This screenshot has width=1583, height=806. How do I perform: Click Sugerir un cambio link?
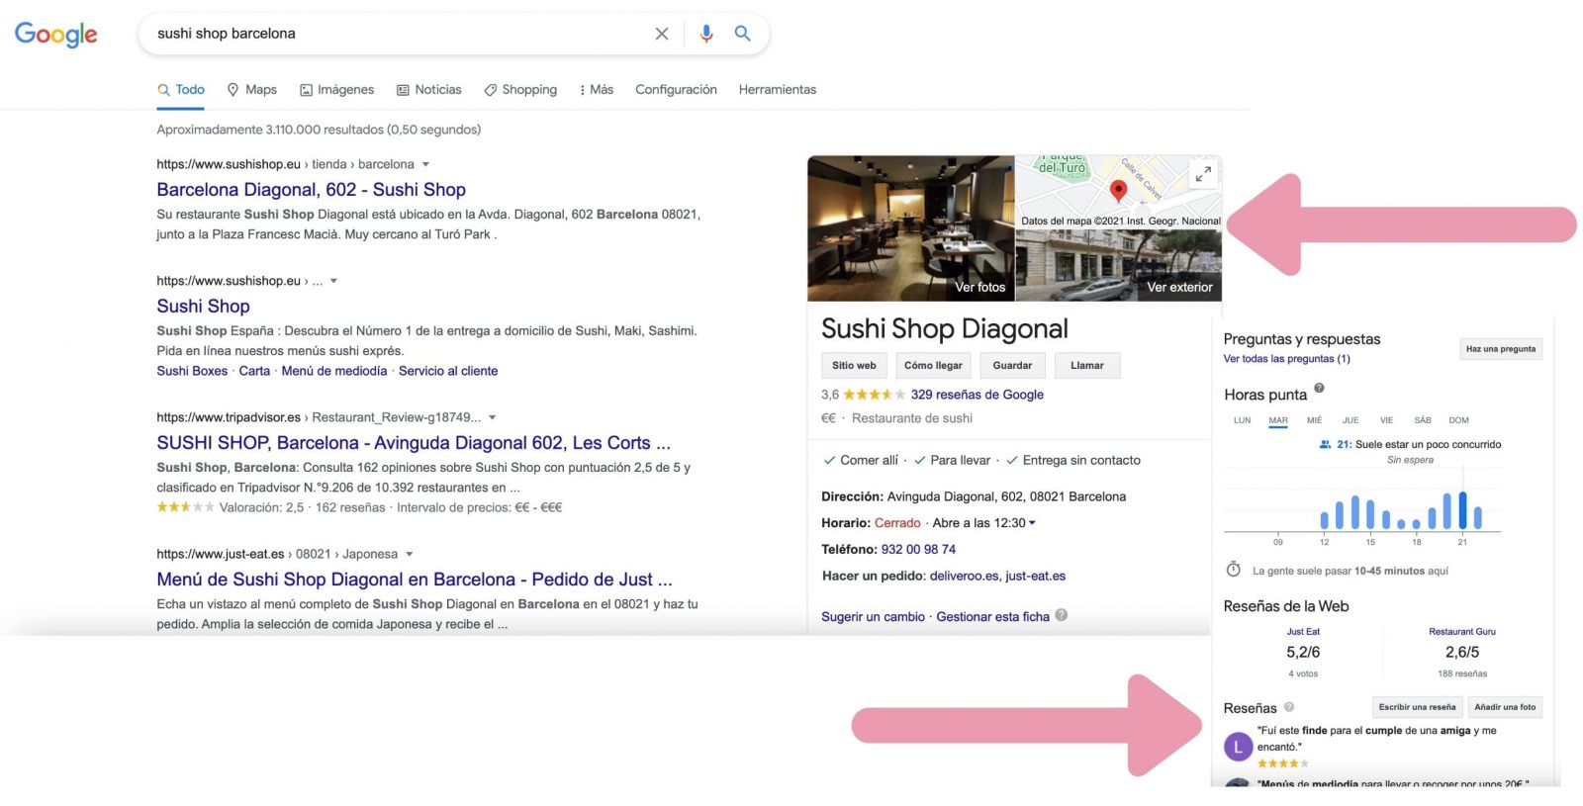pyautogui.click(x=873, y=617)
